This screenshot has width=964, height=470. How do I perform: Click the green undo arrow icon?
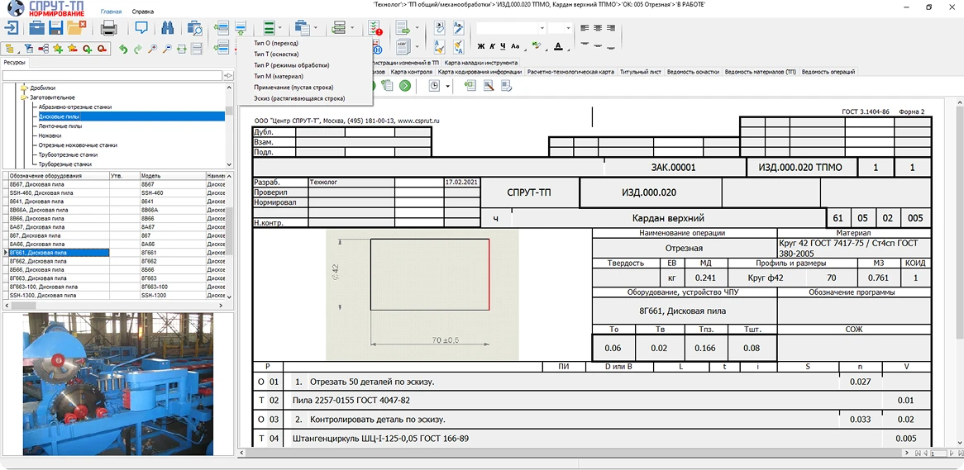click(123, 49)
